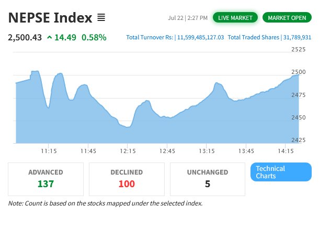Screen dimensions: 319x227
Task: Click the MARKET OPEN status button
Action: point(287,18)
